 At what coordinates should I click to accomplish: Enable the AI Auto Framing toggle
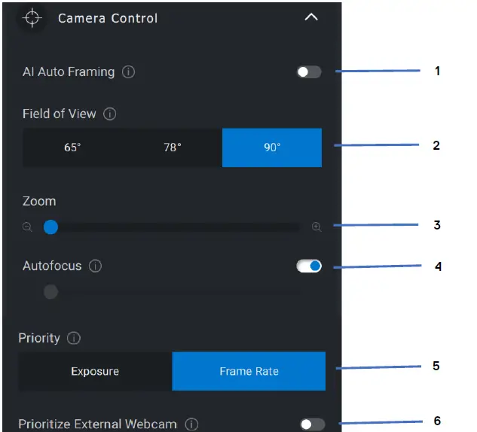pos(309,72)
